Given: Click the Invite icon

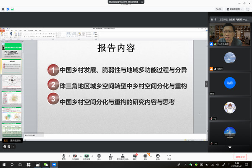Looking at the screenshot, I should pyautogui.click(x=110, y=155).
